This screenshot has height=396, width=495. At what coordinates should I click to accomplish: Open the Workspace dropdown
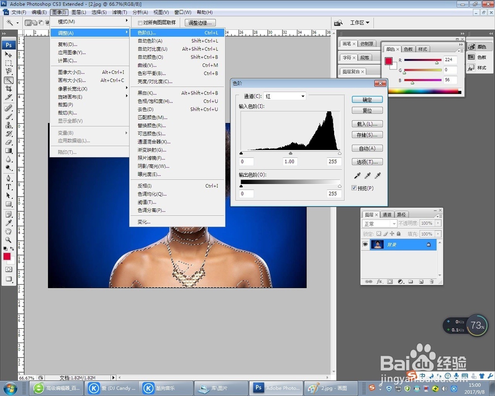(x=359, y=23)
